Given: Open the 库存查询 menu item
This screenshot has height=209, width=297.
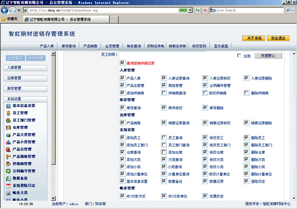Looking at the screenshot, I should [68, 45].
